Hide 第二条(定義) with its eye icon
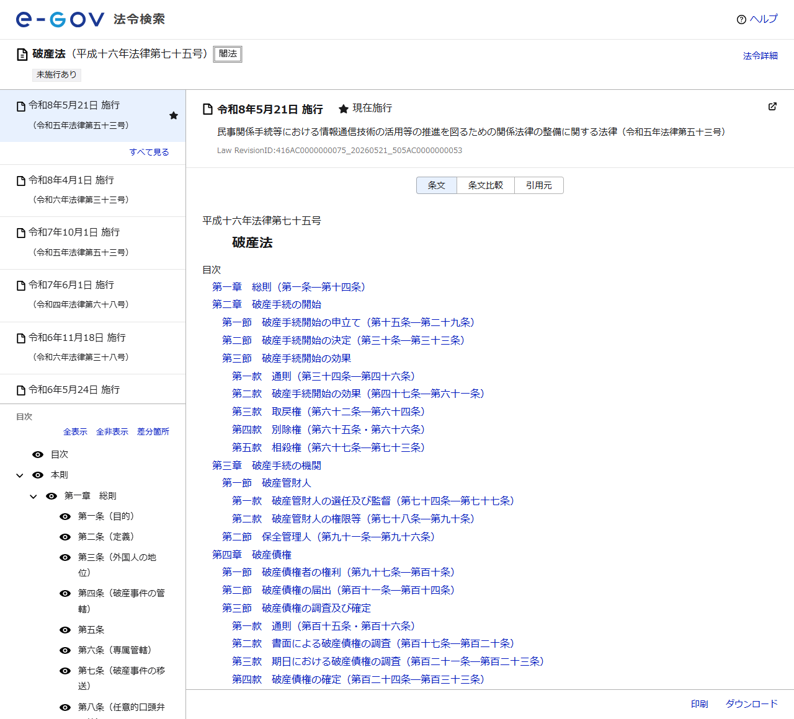The height and width of the screenshot is (719, 794). [65, 537]
